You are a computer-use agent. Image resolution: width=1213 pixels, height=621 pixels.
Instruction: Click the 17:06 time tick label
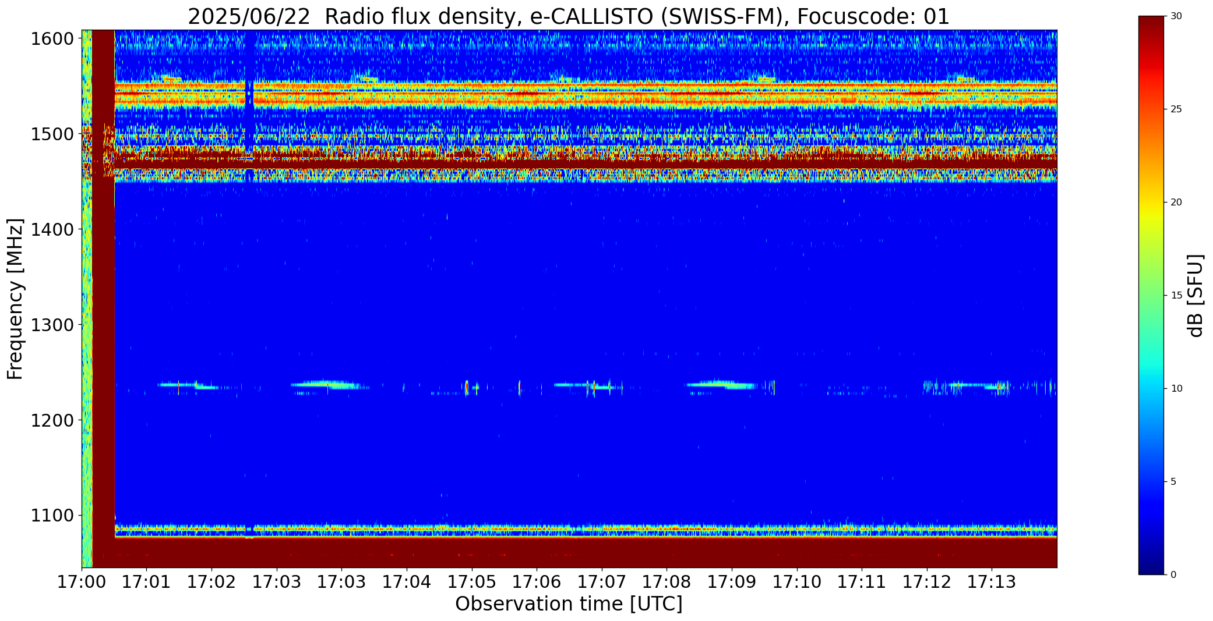[537, 581]
